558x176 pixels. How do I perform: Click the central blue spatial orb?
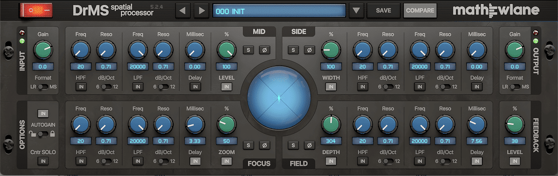[x=279, y=97]
